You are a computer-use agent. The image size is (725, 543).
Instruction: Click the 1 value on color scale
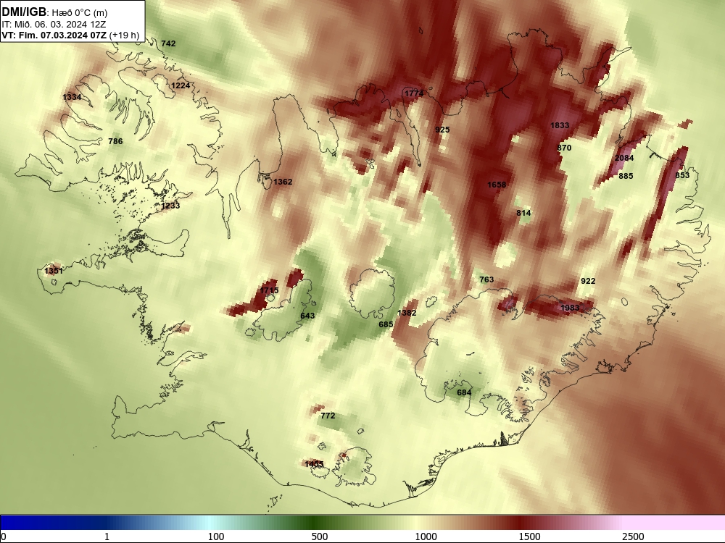click(x=107, y=536)
